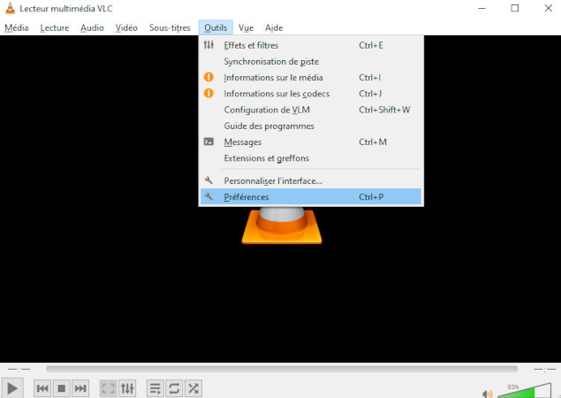Select Synchronisation de piste
Viewport: 561px width, 398px height.
tap(311, 61)
